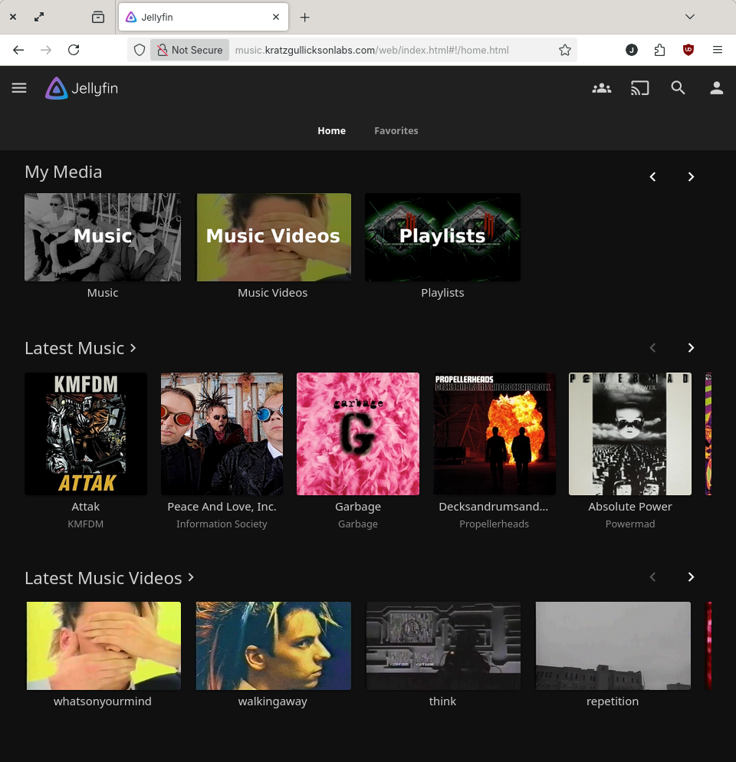Open the KMFDM Attak album cover

point(86,434)
